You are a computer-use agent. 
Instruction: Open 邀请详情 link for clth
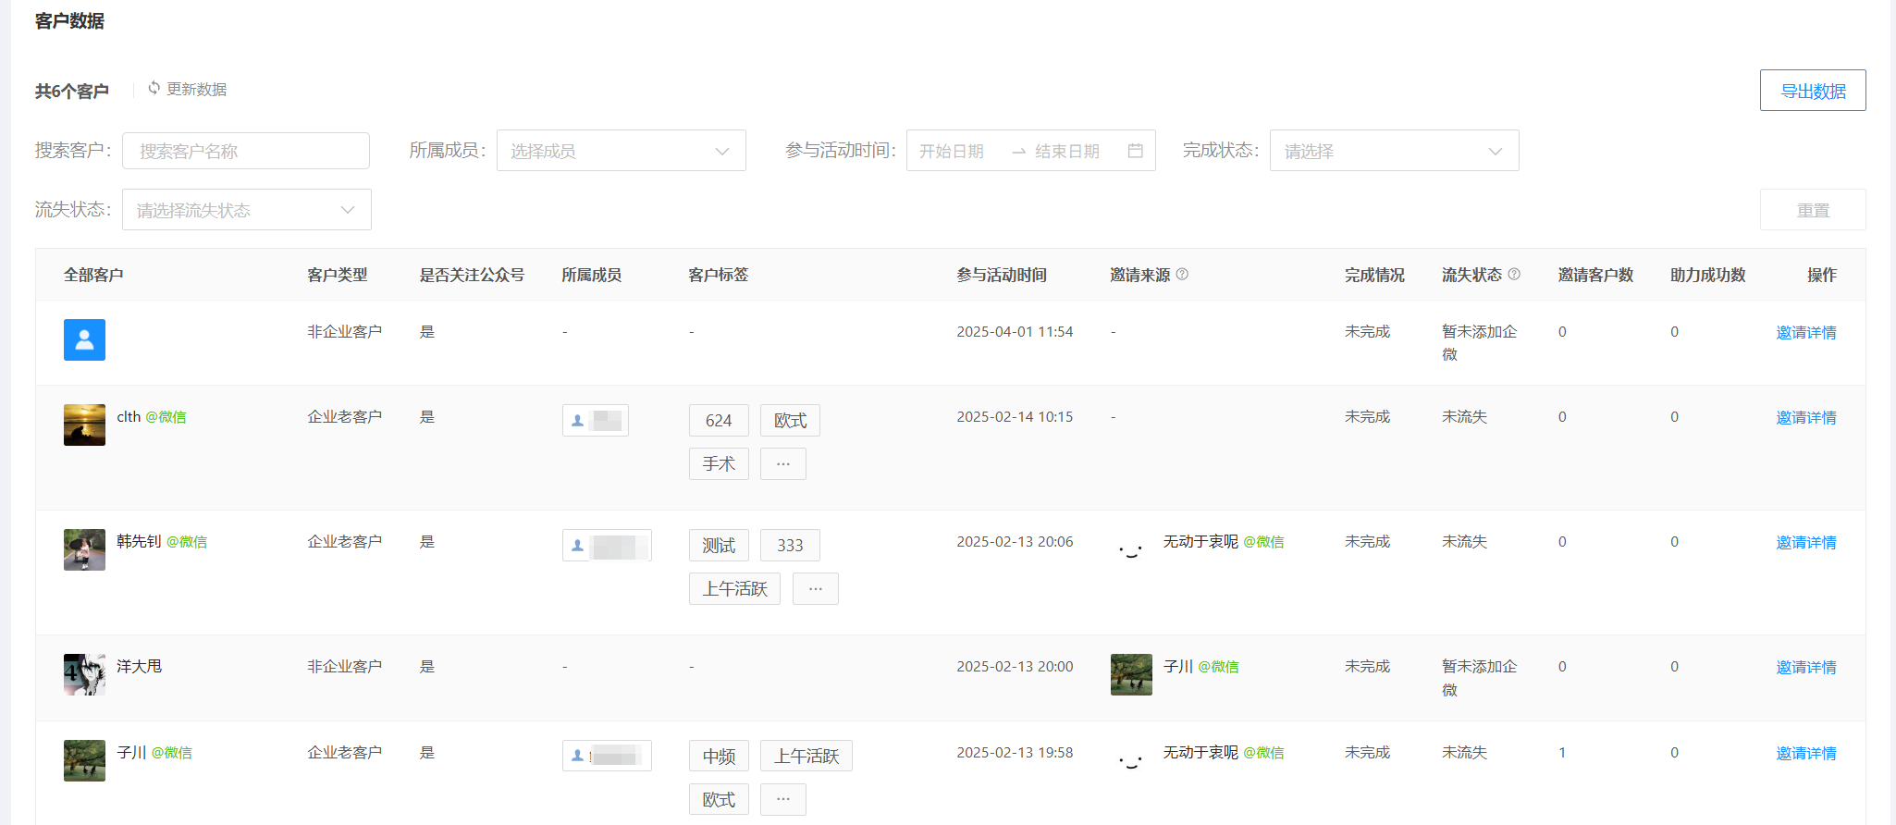[1806, 417]
